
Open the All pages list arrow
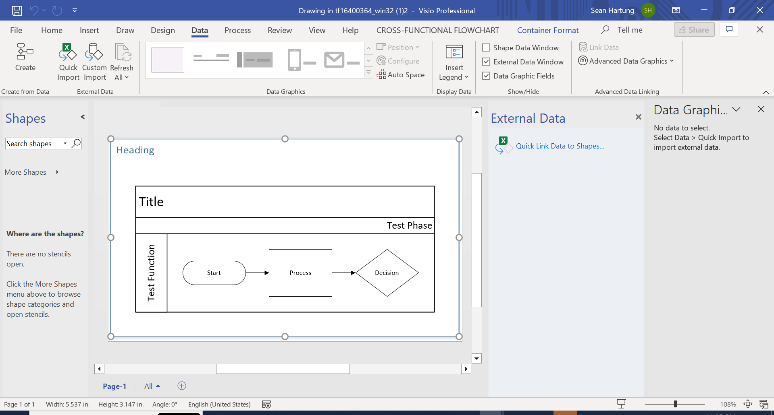158,386
